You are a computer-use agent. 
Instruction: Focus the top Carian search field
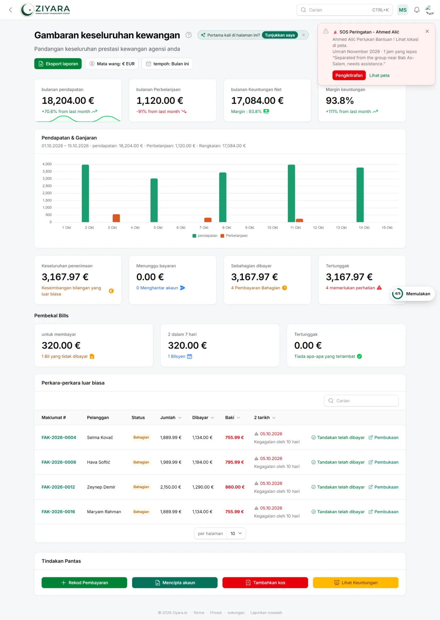(344, 10)
